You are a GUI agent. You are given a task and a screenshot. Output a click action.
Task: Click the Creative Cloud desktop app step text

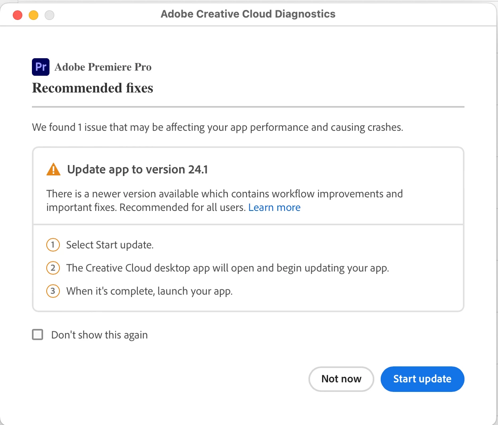coord(227,268)
